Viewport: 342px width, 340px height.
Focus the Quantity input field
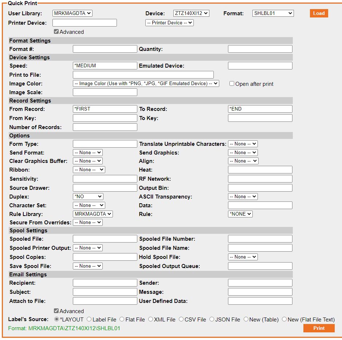click(x=260, y=49)
